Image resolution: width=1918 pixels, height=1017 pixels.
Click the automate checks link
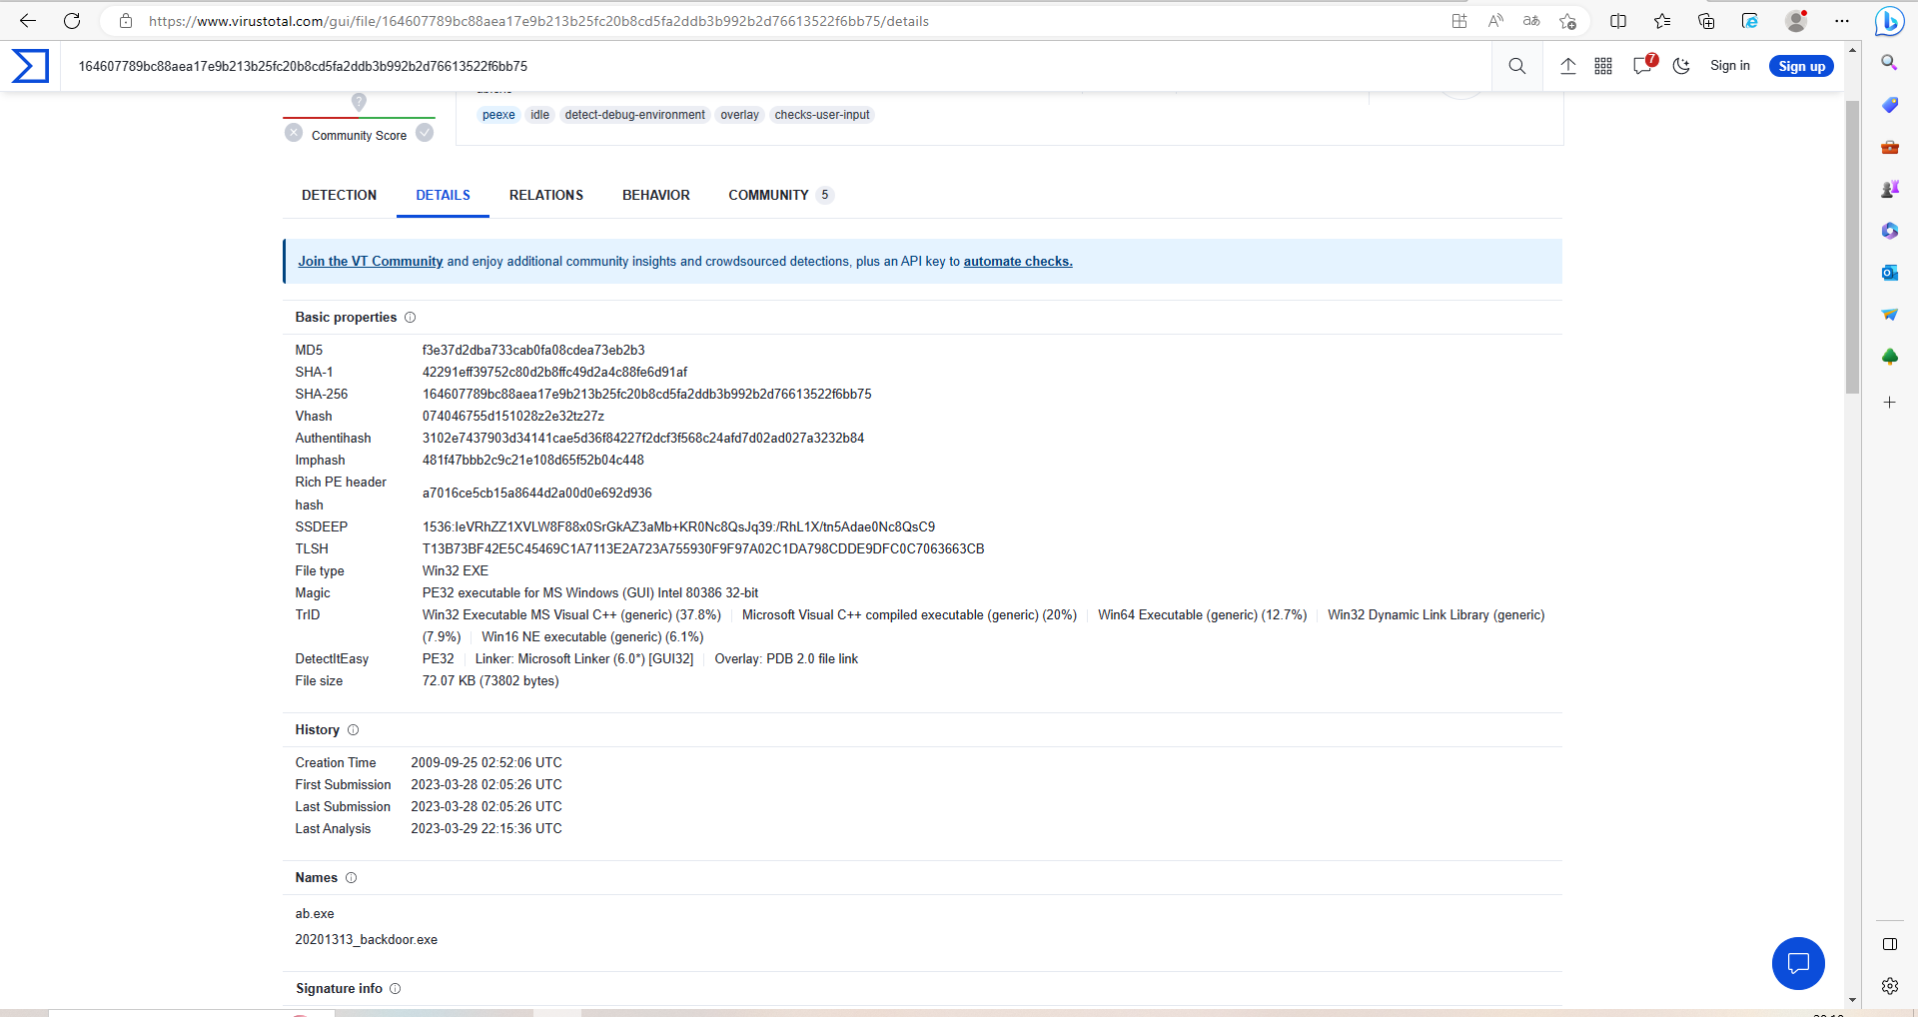coord(1018,262)
